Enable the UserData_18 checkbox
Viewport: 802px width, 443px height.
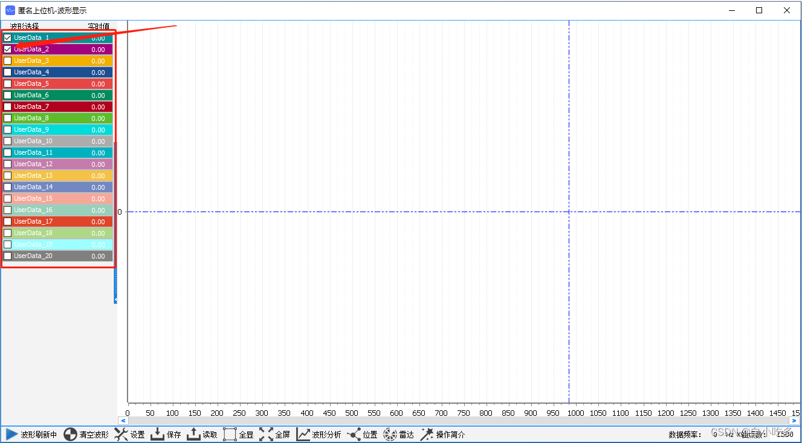point(8,233)
